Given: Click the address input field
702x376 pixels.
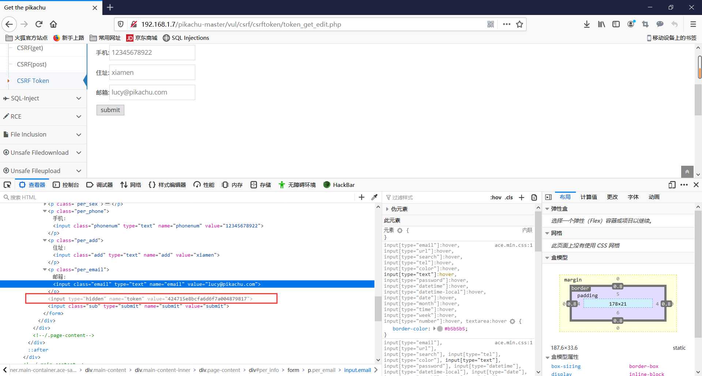Looking at the screenshot, I should [x=152, y=73].
